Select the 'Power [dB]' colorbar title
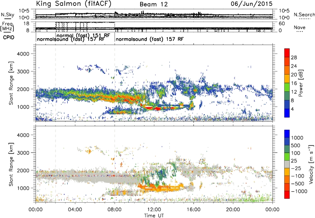This screenshot has height=218, width=315. [300, 83]
